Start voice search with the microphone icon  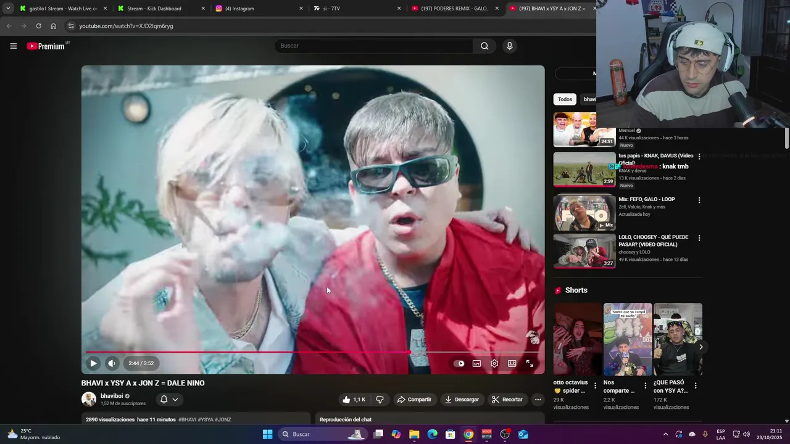coord(509,46)
